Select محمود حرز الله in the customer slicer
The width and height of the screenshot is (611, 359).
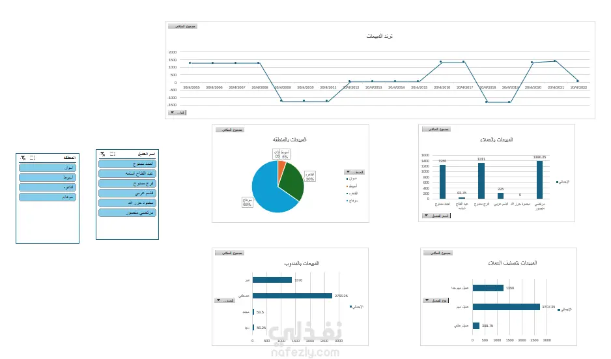pos(128,203)
